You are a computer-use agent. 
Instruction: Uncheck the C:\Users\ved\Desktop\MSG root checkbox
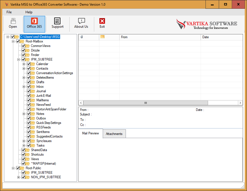coord(13,37)
